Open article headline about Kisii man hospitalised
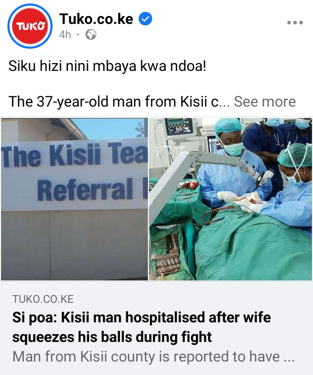 click(x=141, y=327)
